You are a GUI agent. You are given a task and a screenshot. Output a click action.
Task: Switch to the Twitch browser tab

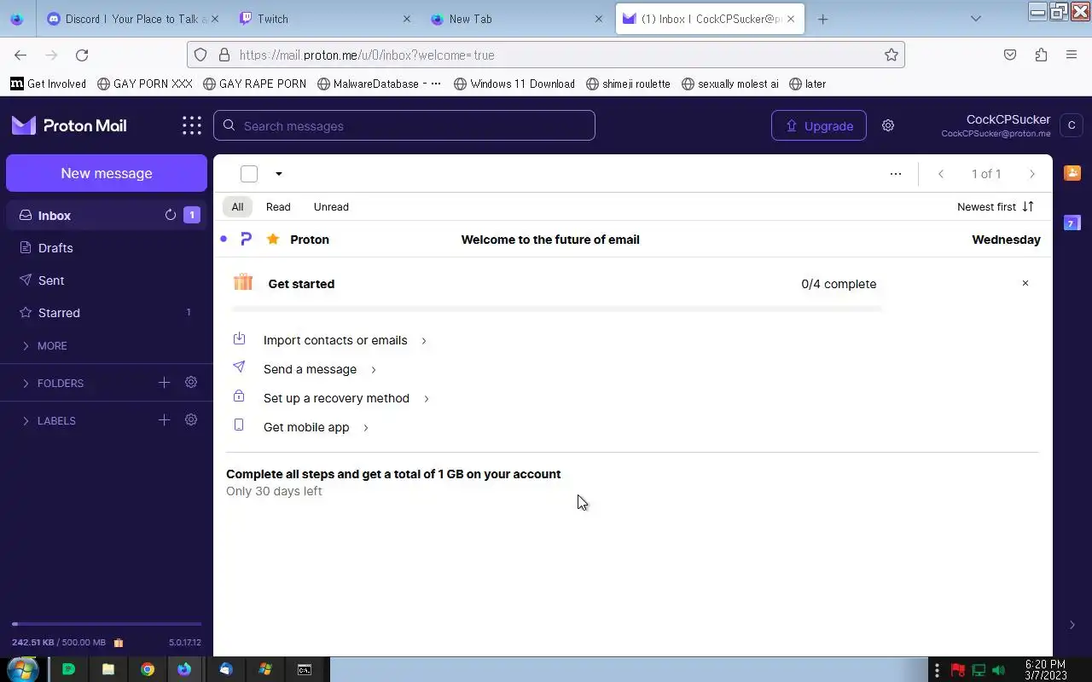[325, 19]
